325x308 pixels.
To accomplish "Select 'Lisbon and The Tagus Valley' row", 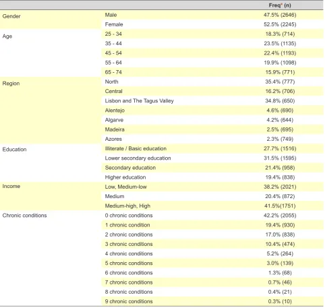I will [140, 101].
